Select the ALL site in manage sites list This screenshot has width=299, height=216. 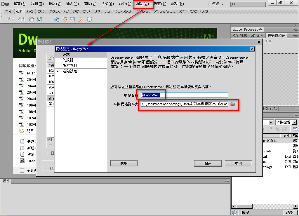click(51, 93)
